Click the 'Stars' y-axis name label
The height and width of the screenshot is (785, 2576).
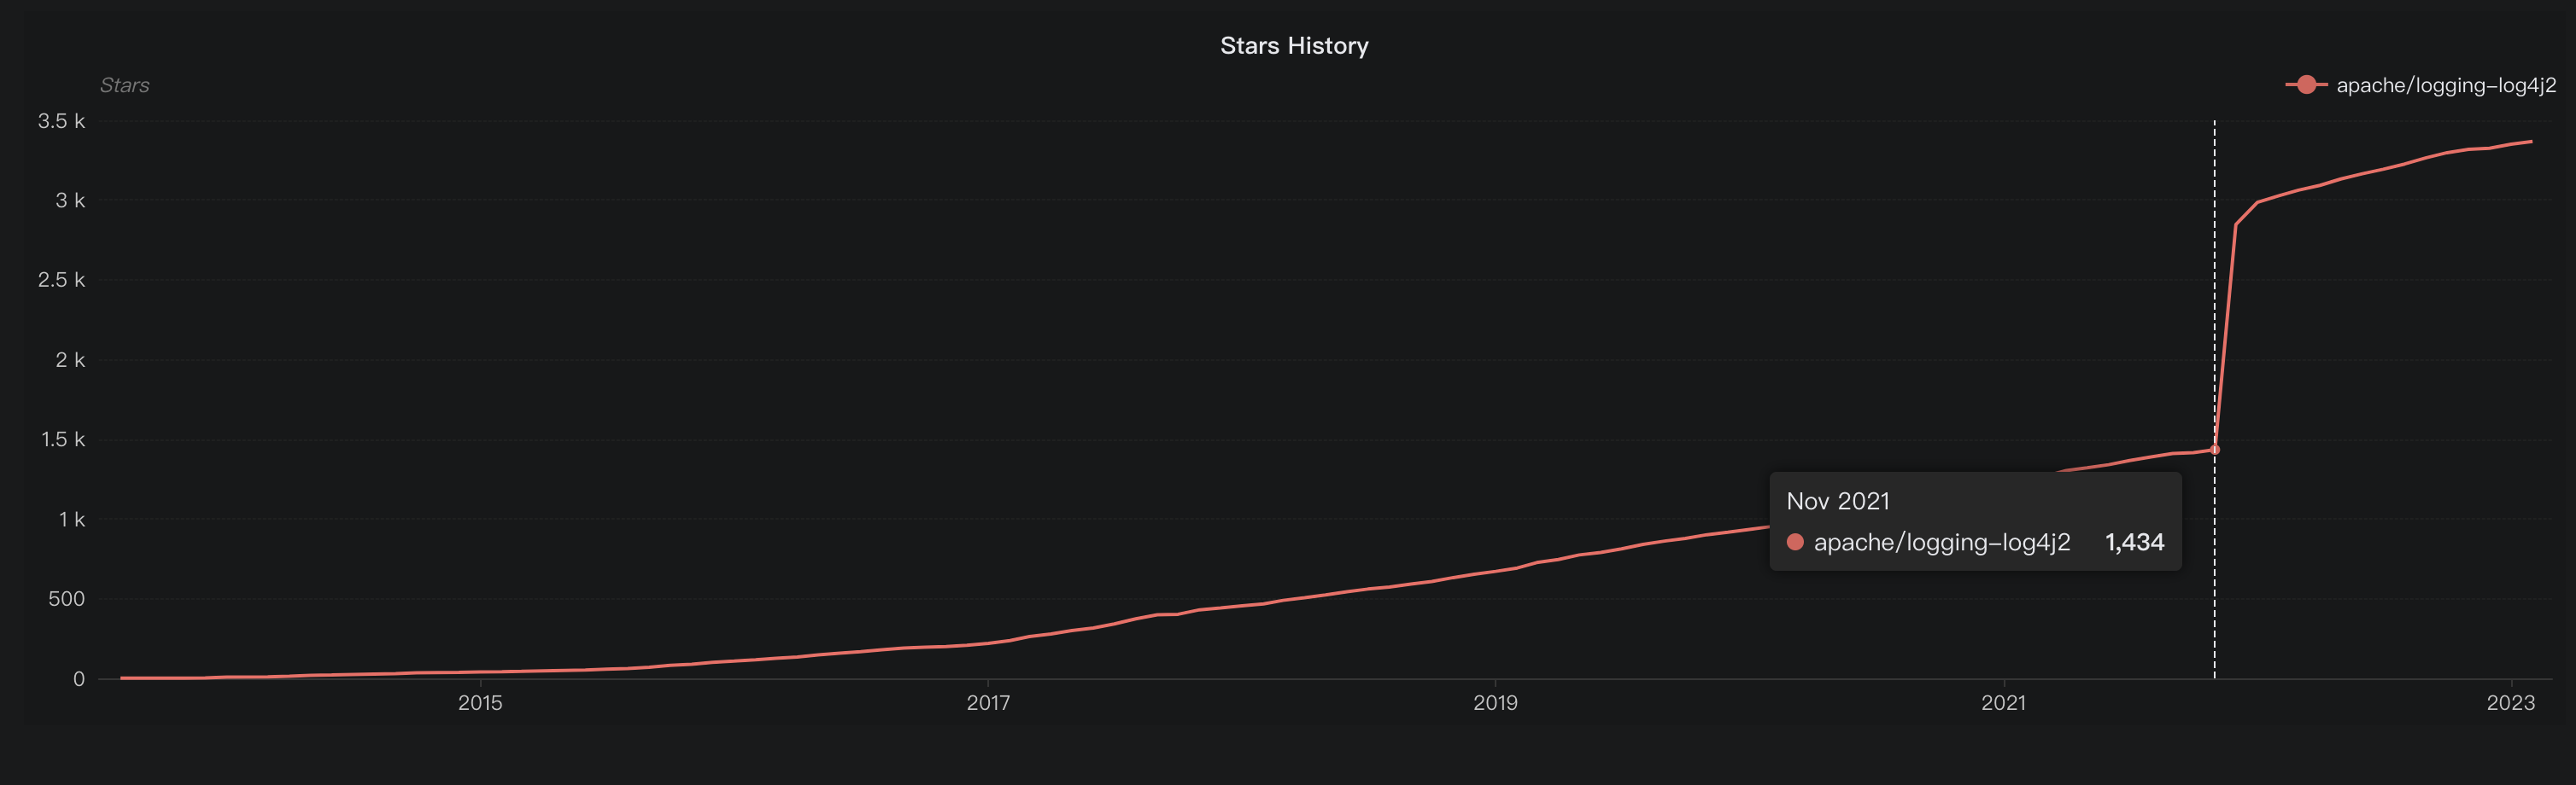coord(124,84)
